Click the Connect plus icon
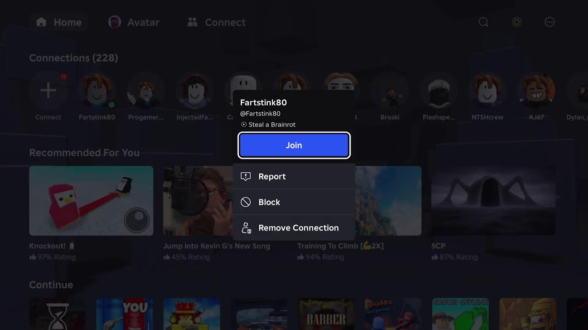 48,90
